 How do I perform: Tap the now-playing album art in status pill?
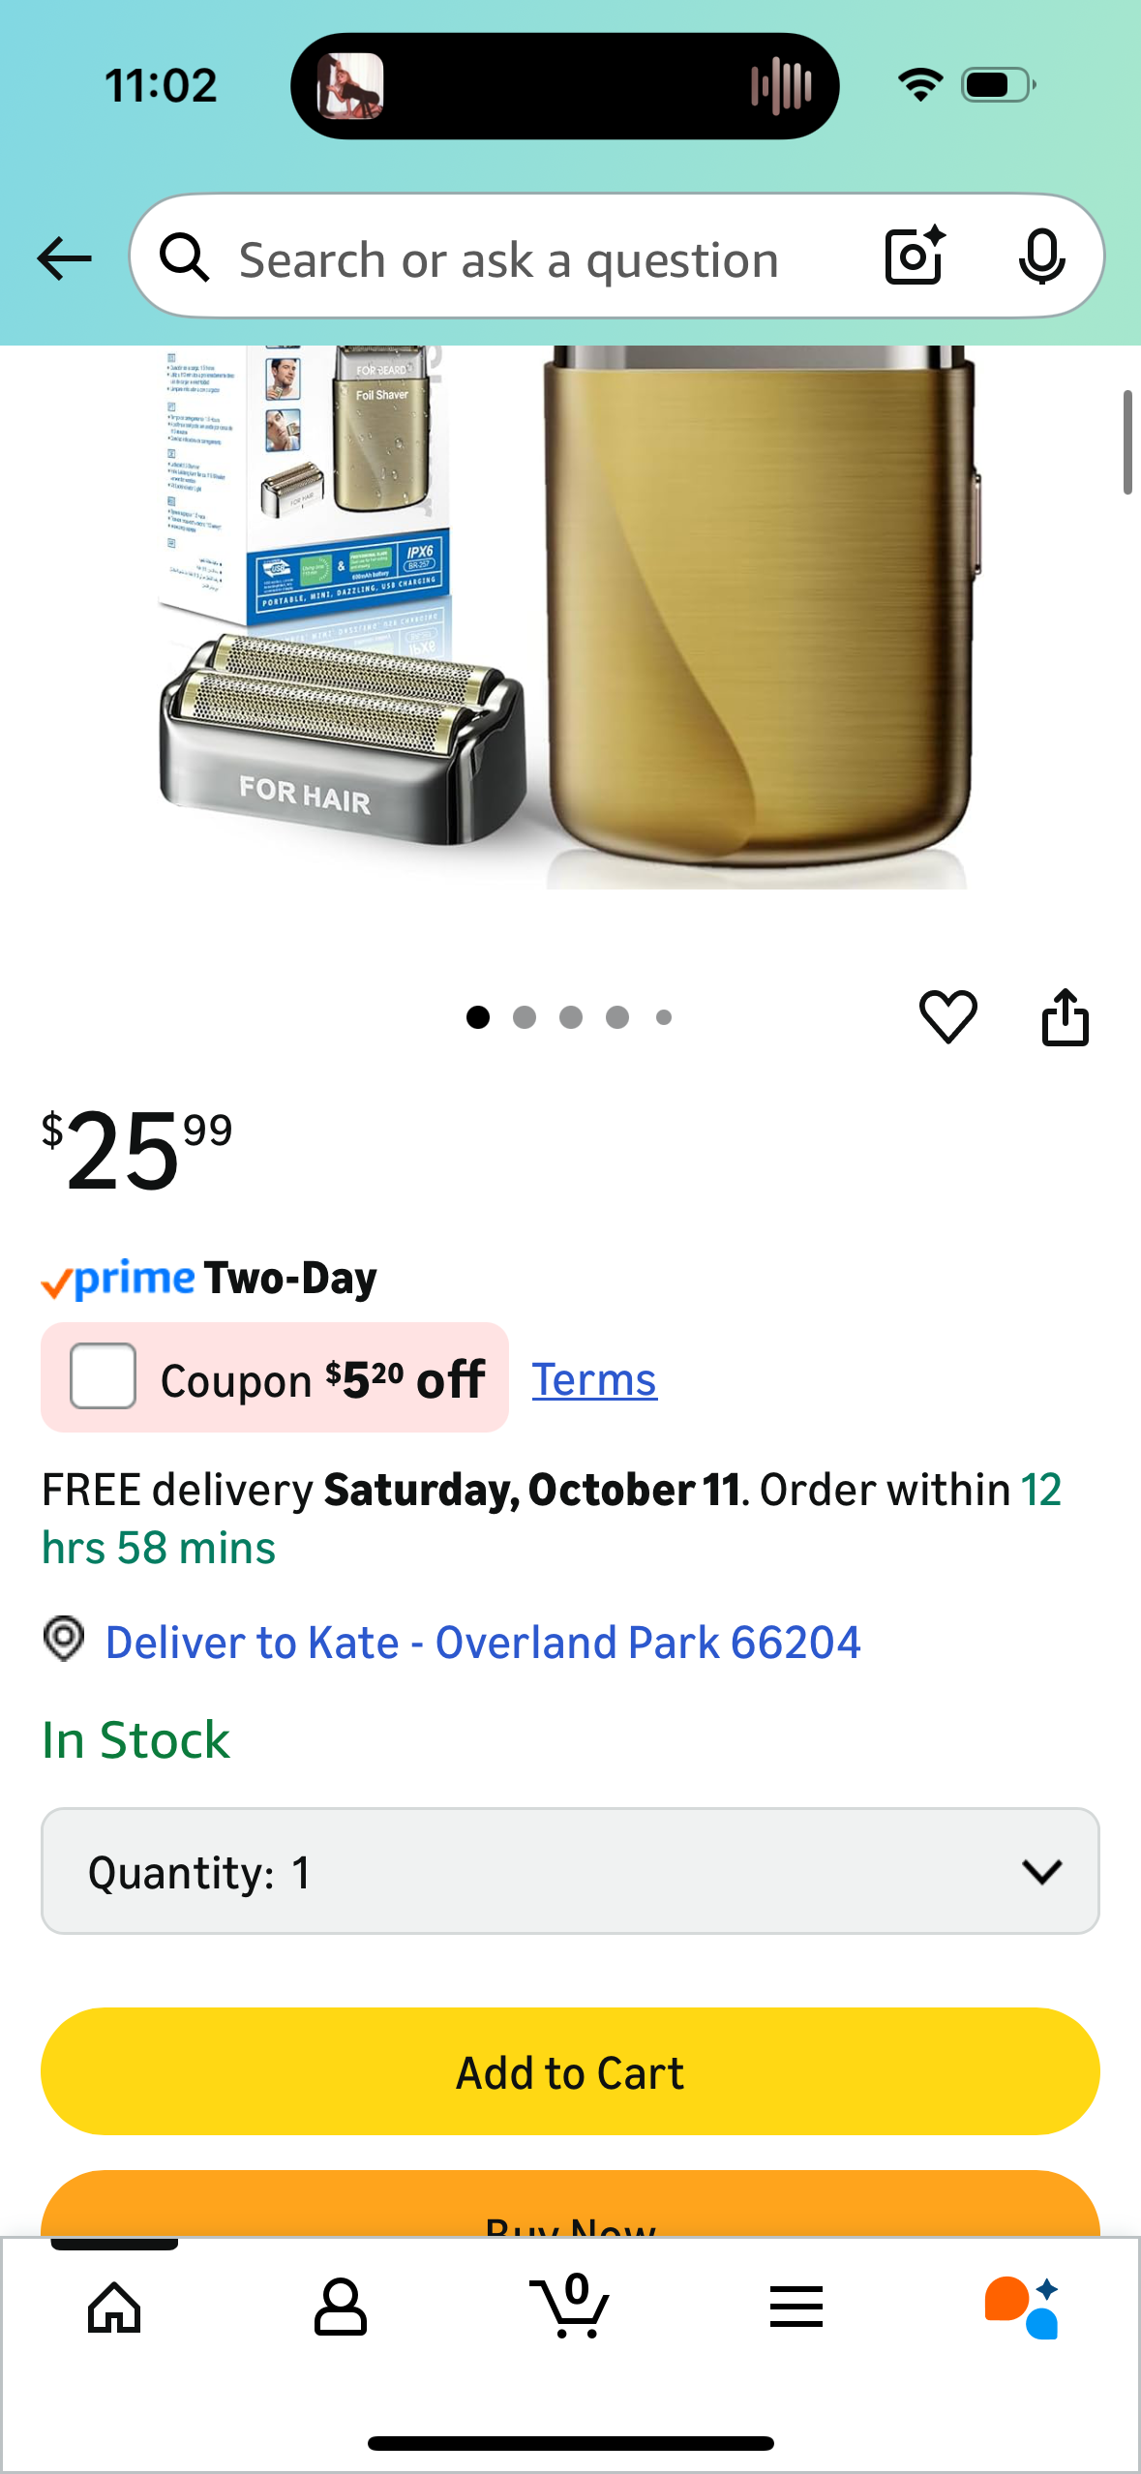350,85
